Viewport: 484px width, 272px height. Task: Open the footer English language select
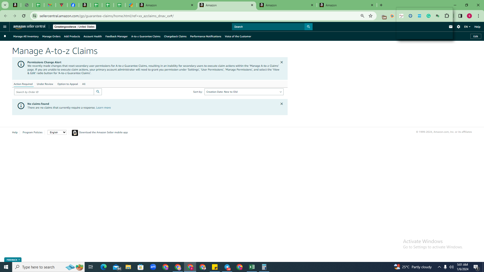57,132
